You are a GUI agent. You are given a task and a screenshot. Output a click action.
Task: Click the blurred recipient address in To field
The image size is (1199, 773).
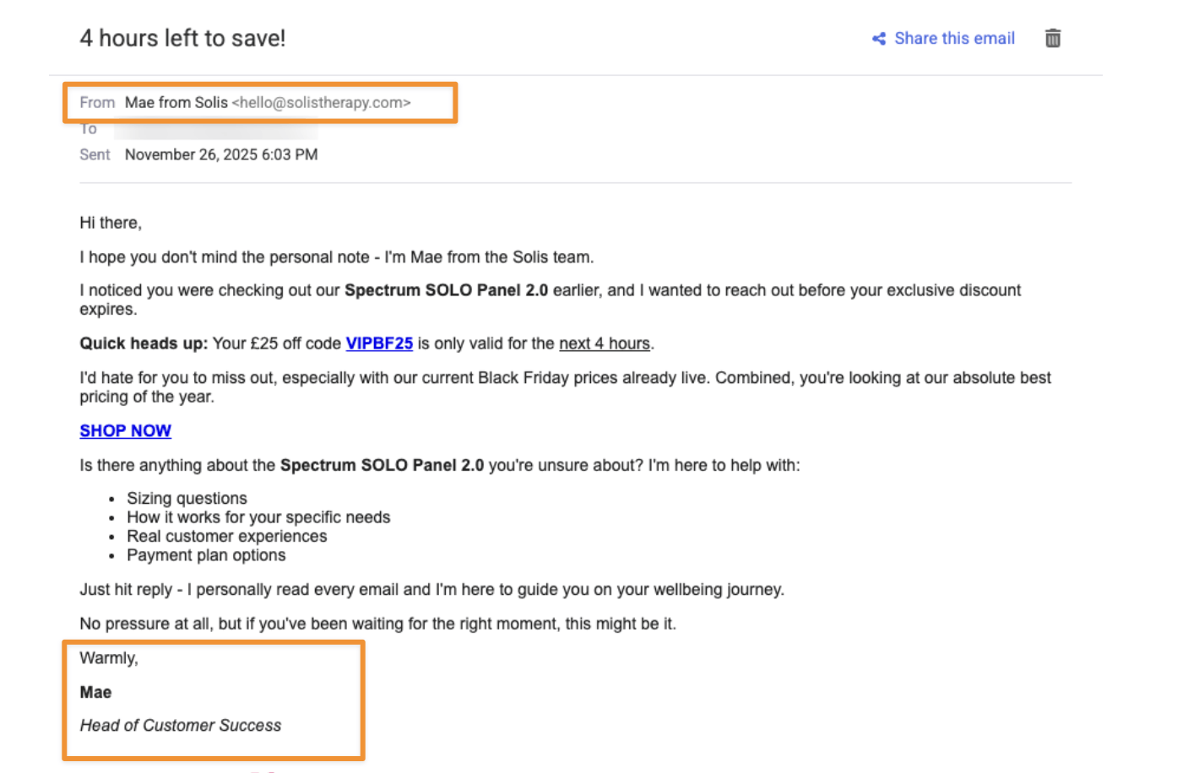click(215, 129)
